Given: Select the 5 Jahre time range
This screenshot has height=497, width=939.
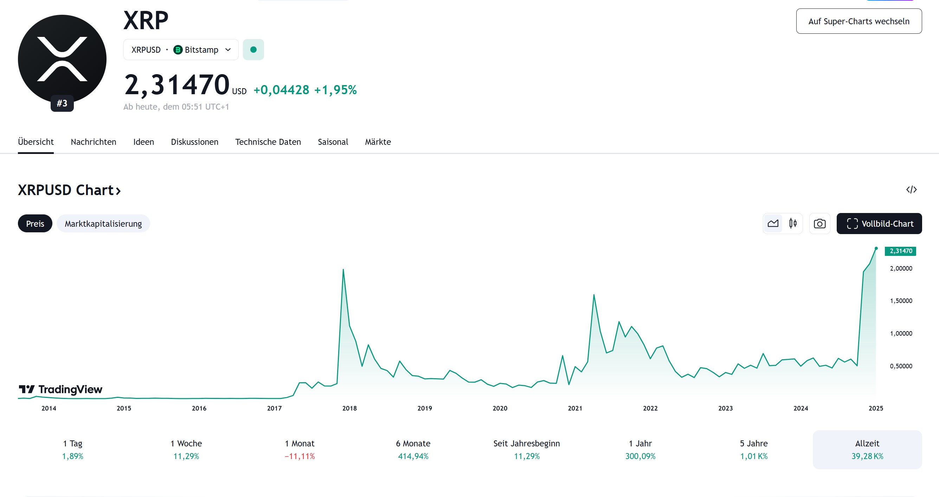Looking at the screenshot, I should click(753, 449).
